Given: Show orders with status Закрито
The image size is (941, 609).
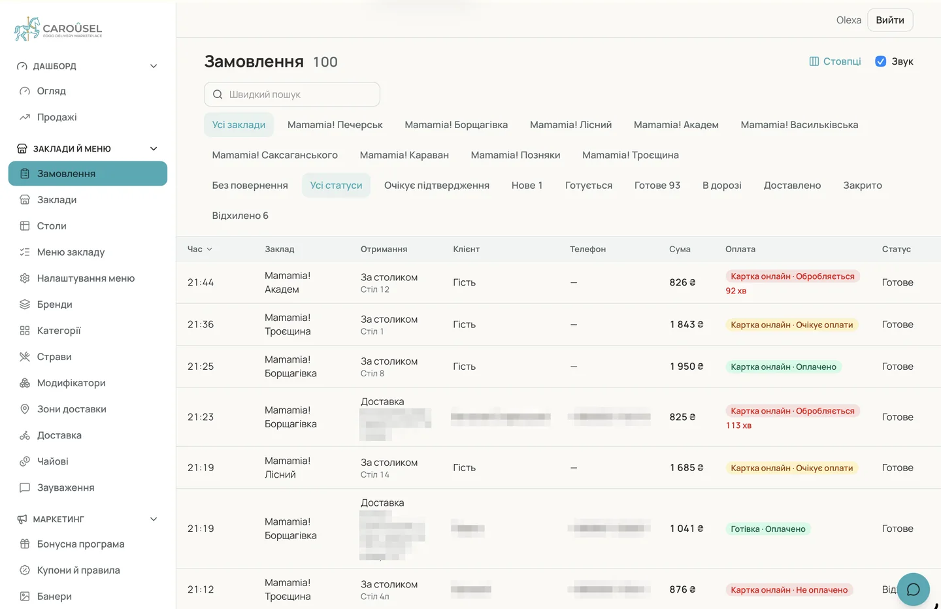Looking at the screenshot, I should 863,186.
